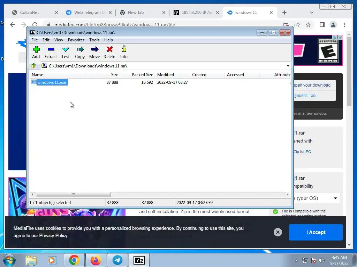Switch to the 185.63.216 IP tab

point(197,13)
